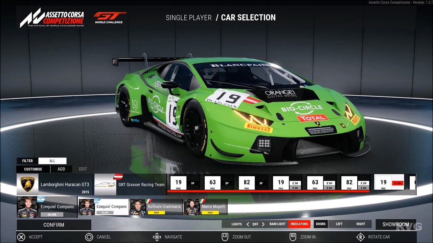Click the CANCEL hint text

(x=104, y=237)
